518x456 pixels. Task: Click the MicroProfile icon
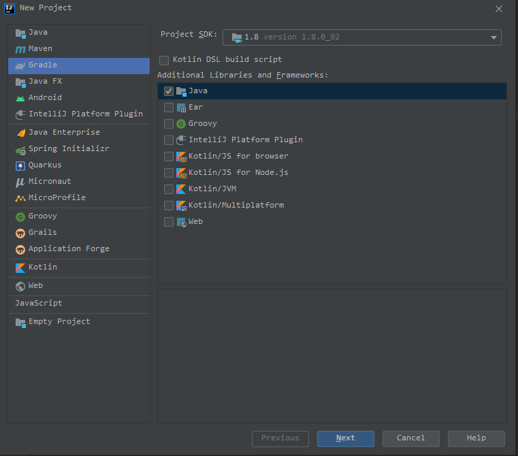[20, 198]
